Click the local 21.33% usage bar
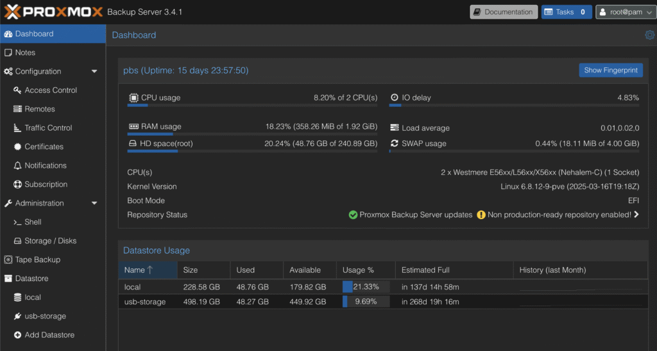 pyautogui.click(x=366, y=287)
